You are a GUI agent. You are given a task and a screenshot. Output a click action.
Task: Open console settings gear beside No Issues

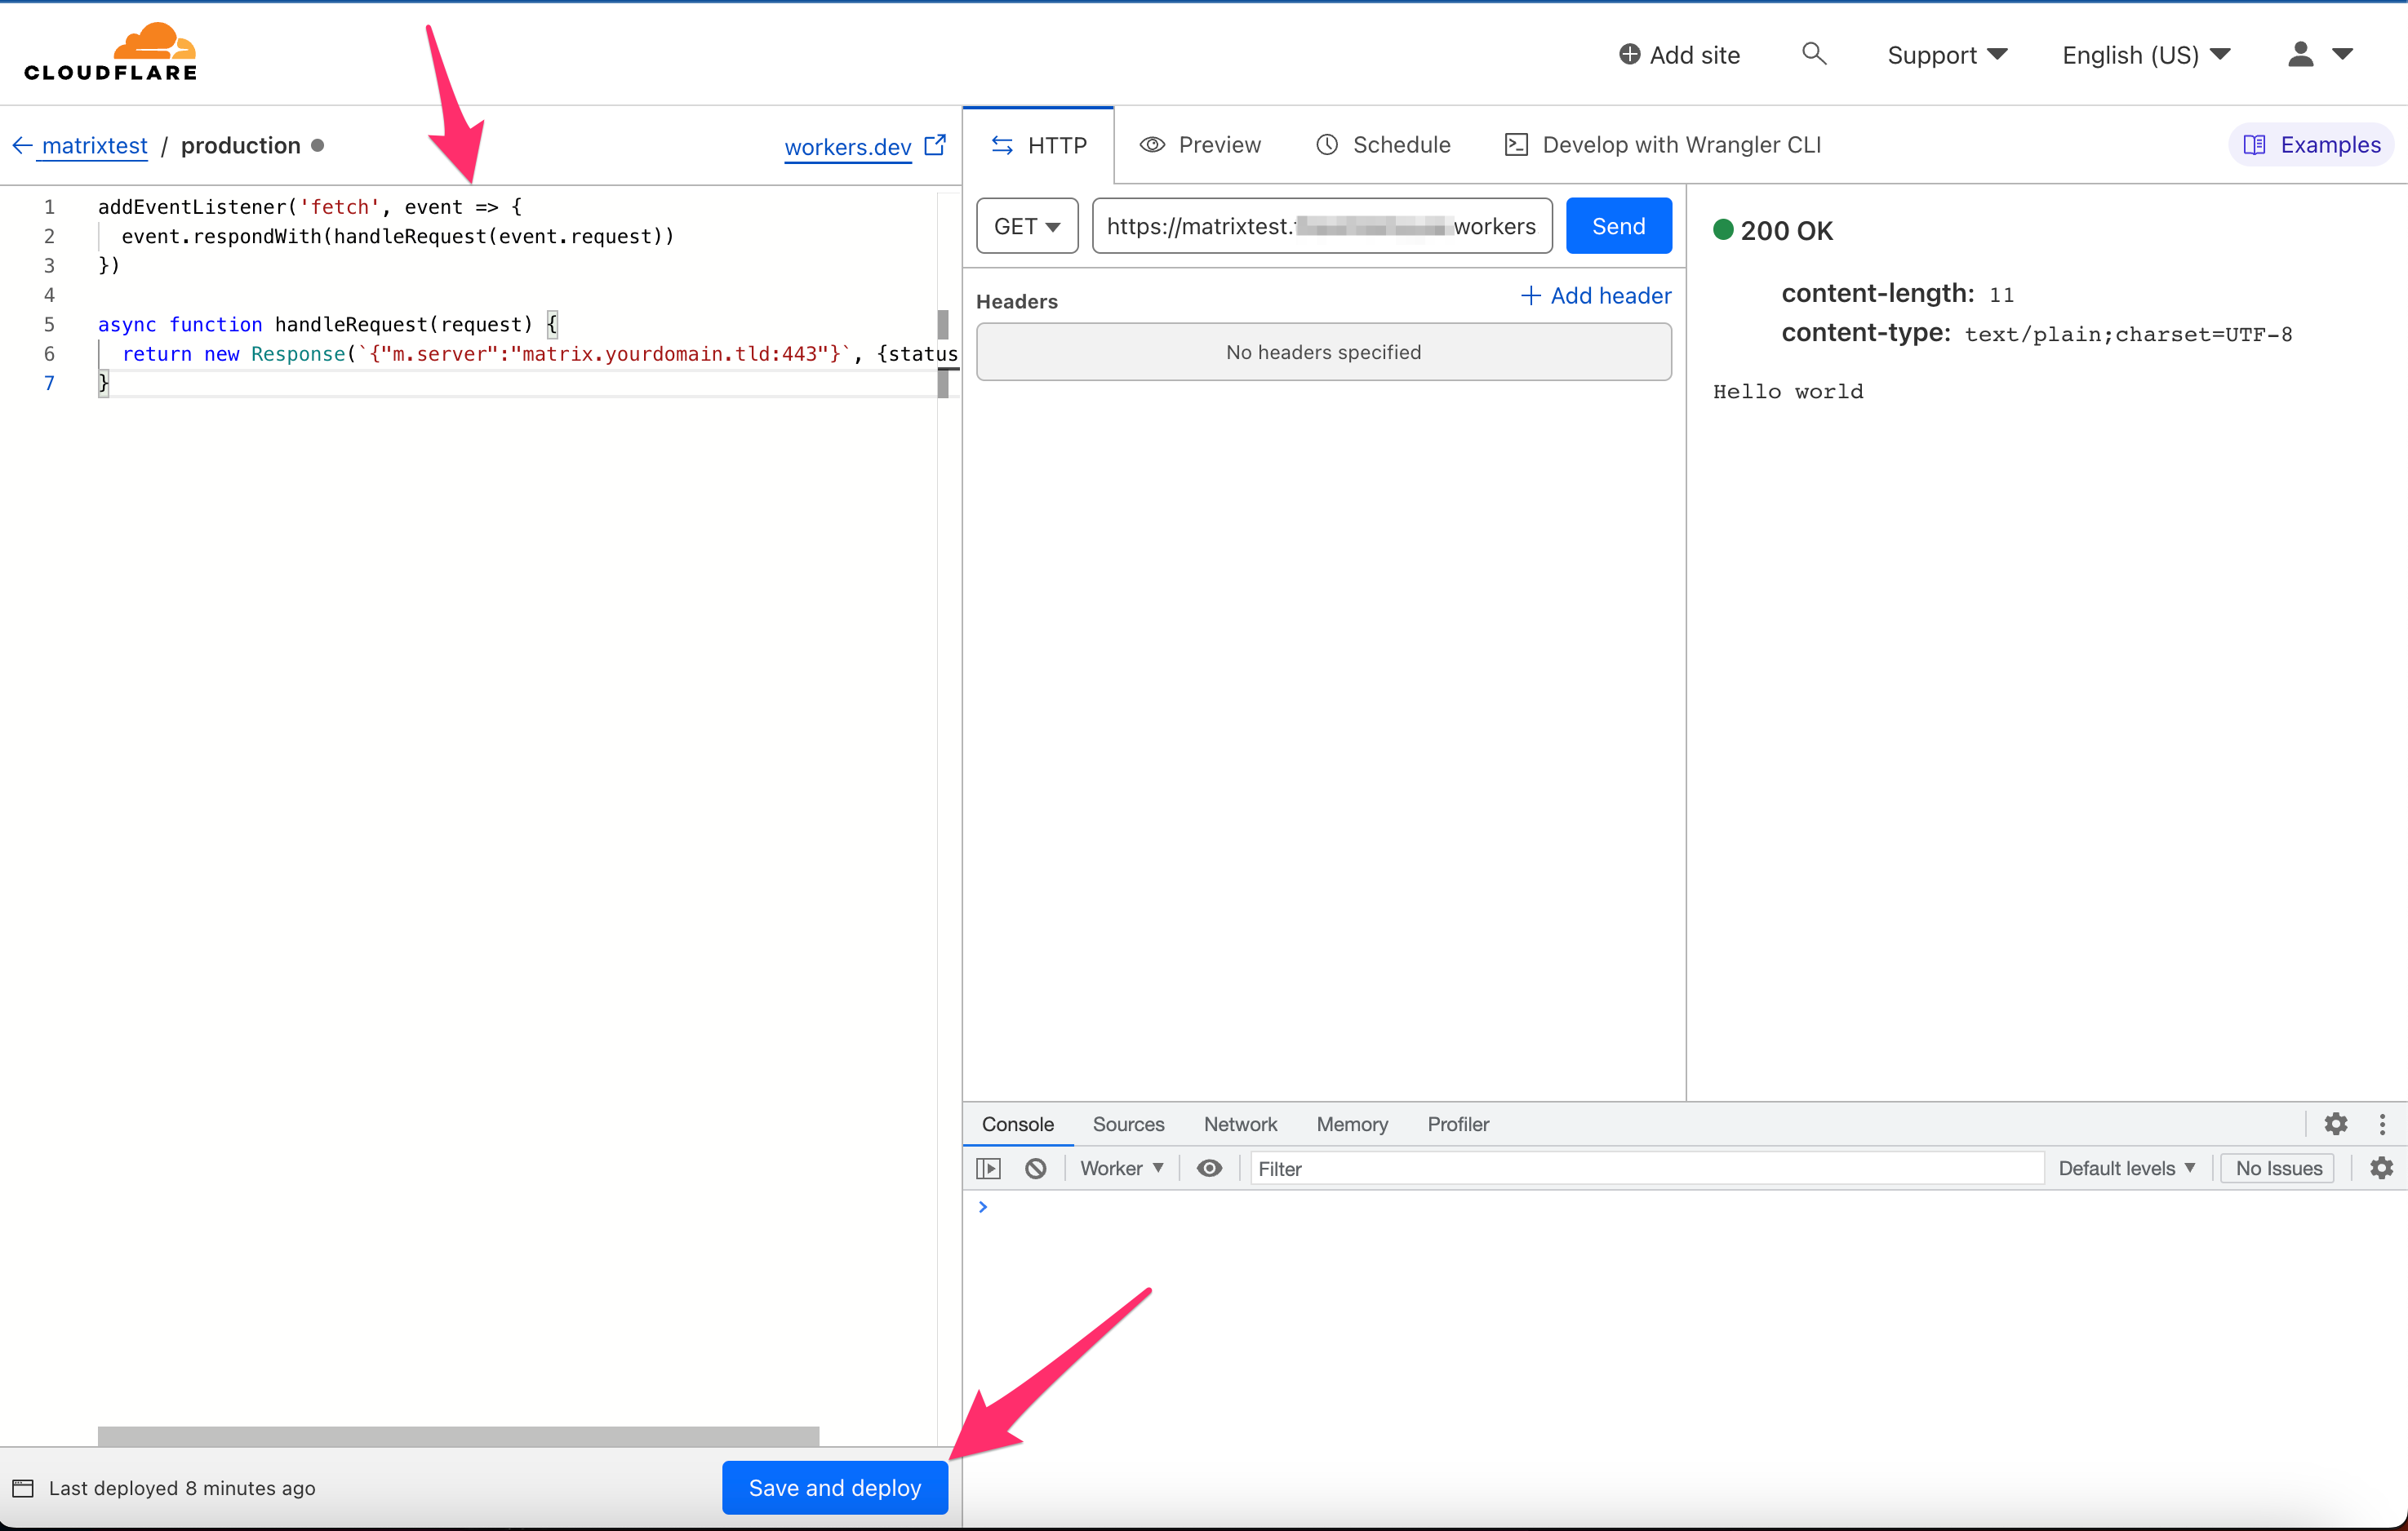[2381, 1168]
